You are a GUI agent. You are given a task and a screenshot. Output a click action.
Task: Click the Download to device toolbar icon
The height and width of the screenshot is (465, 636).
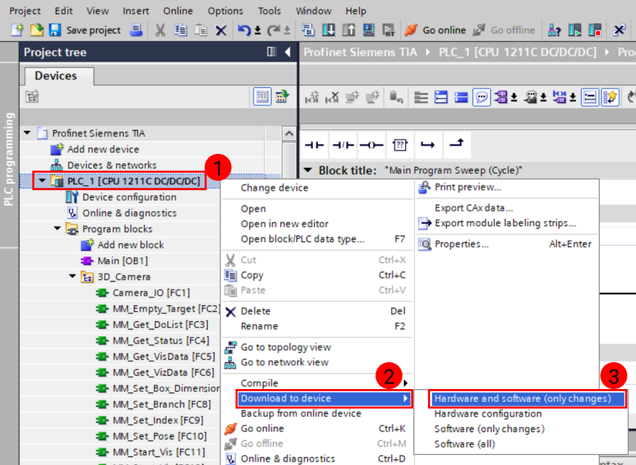[x=329, y=30]
